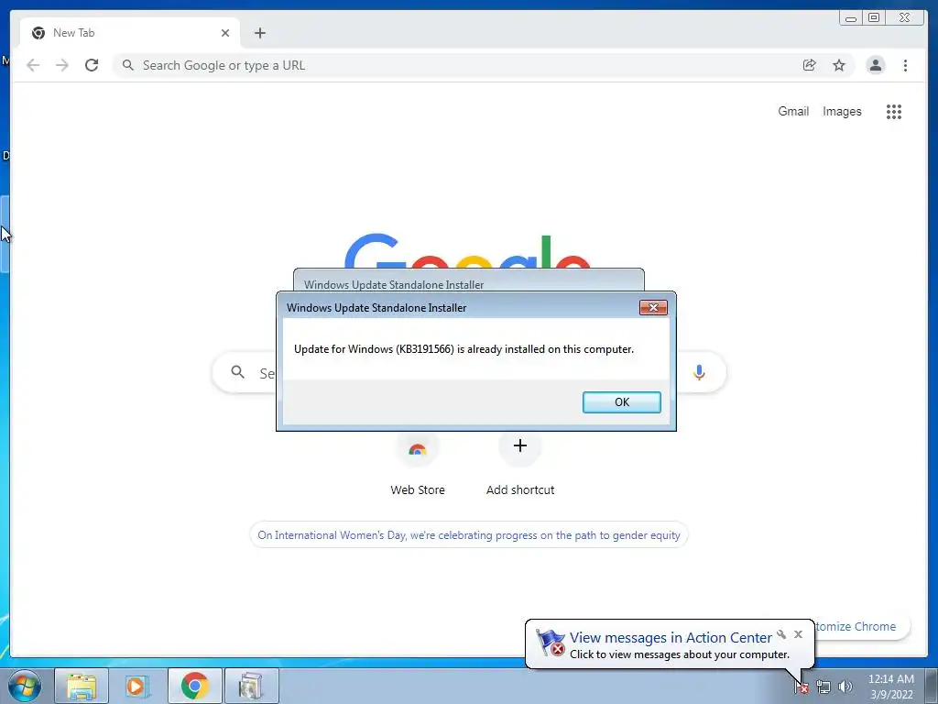Open Chrome profile avatar menu
Image resolution: width=938 pixels, height=704 pixels.
coord(876,65)
